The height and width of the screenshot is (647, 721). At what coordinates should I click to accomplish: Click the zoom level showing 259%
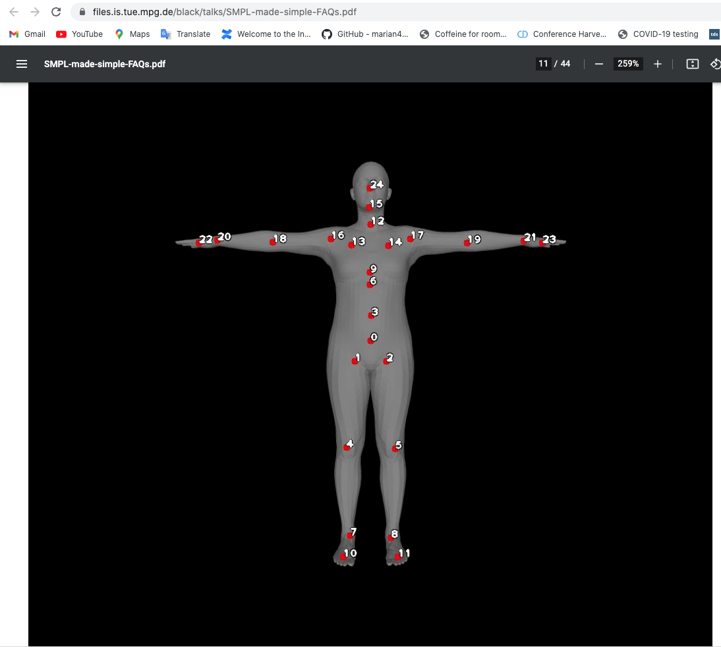pyautogui.click(x=628, y=64)
